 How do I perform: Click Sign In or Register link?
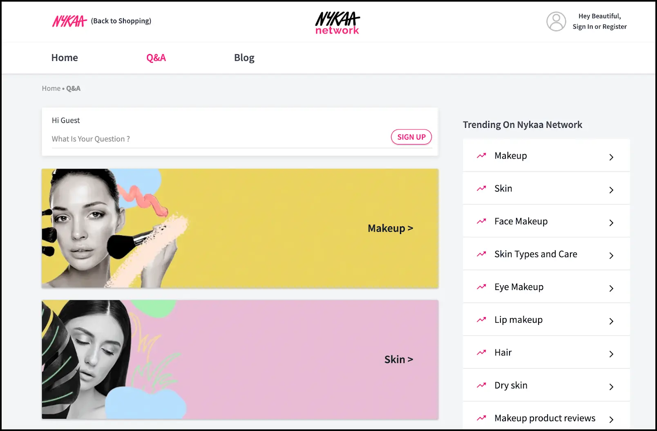pyautogui.click(x=599, y=27)
